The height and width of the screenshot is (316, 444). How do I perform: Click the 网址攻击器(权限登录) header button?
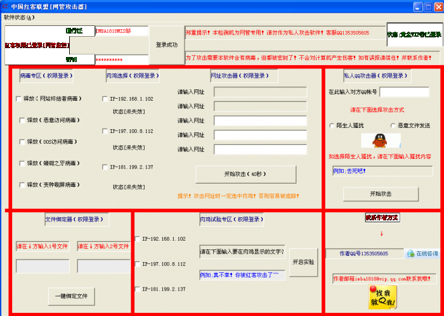click(244, 76)
